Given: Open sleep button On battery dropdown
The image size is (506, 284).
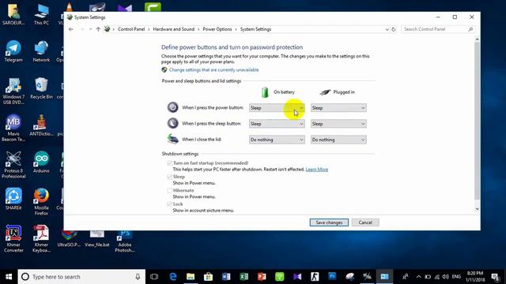Looking at the screenshot, I should 277,124.
